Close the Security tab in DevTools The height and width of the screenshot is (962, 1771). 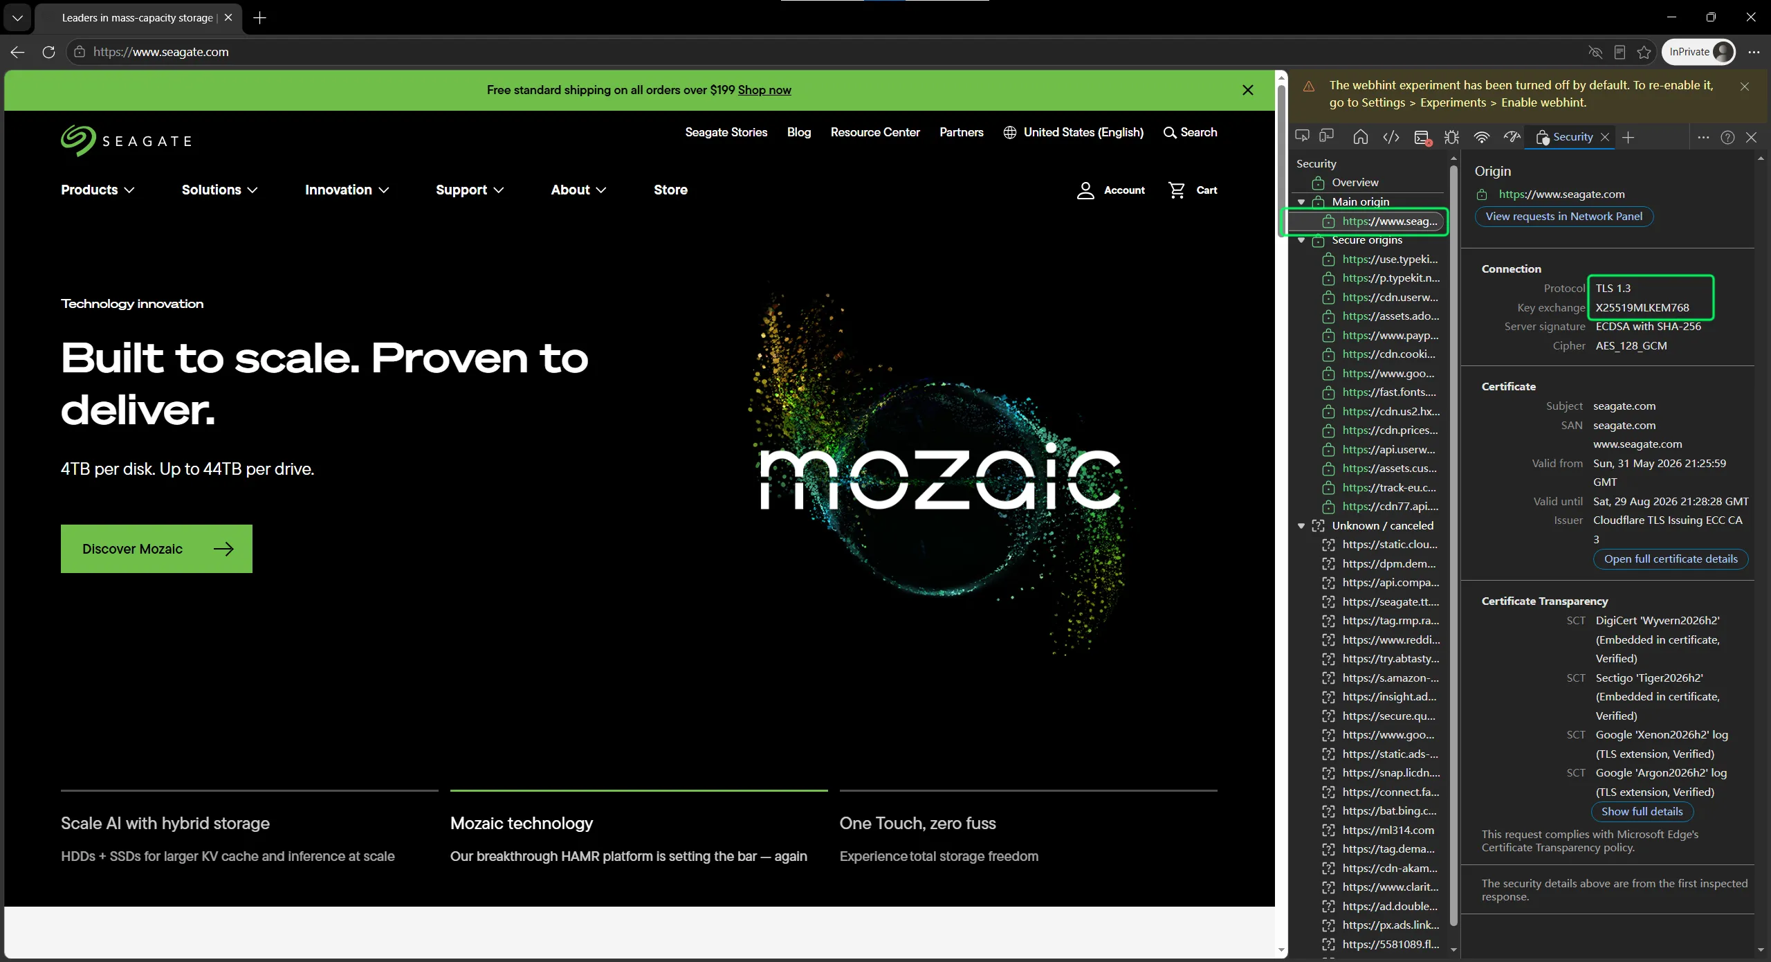tap(1605, 137)
